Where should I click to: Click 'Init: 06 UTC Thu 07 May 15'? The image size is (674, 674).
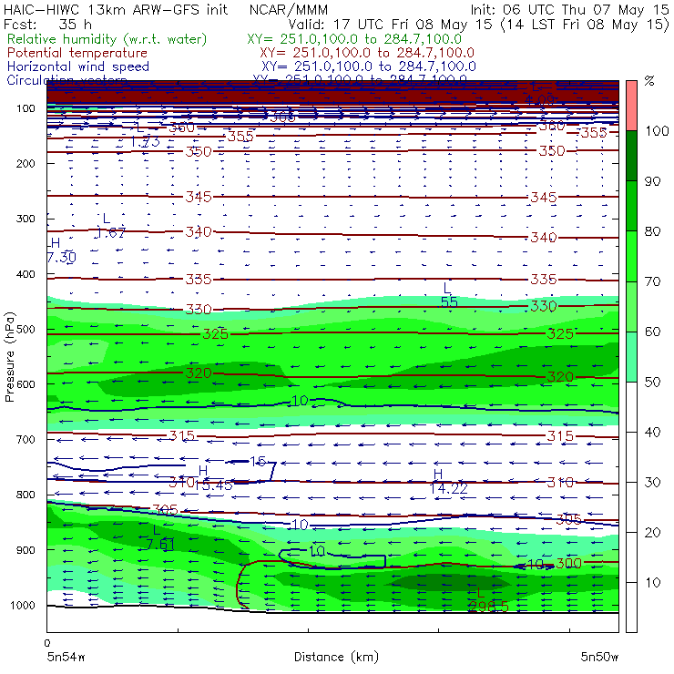click(x=569, y=10)
